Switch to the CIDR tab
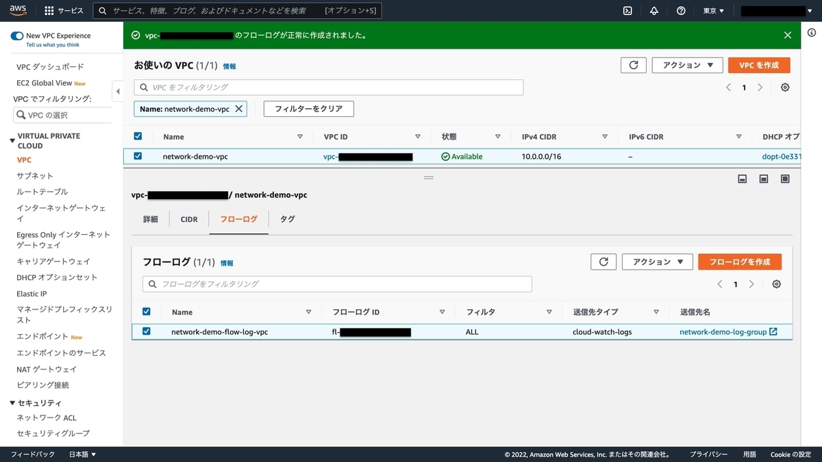This screenshot has height=462, width=822. pyautogui.click(x=189, y=220)
